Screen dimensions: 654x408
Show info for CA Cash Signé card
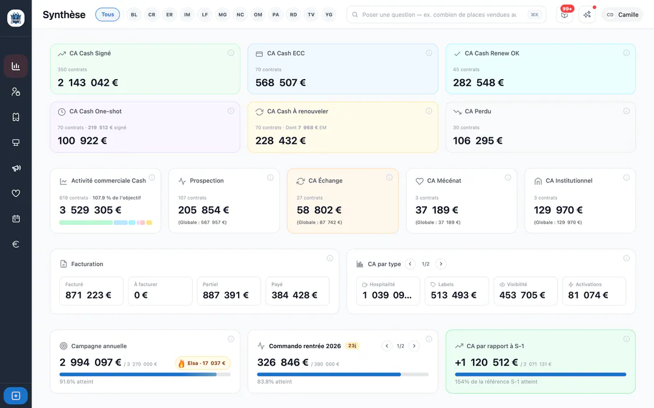pyautogui.click(x=231, y=53)
